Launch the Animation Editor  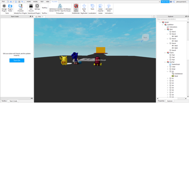[109, 8]
